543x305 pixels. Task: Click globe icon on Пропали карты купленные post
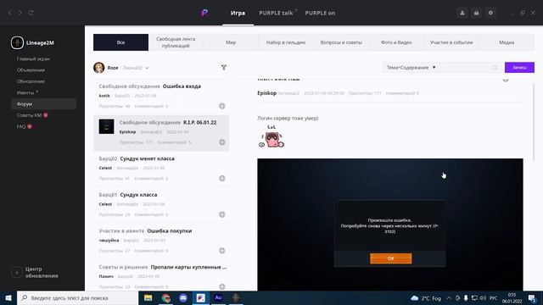click(x=222, y=286)
